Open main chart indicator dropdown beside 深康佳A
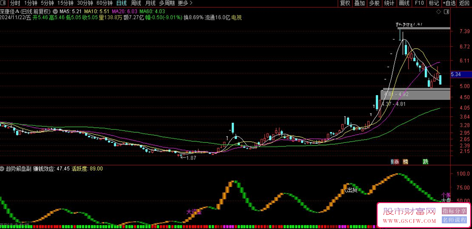Image resolution: width=472 pixels, height=229 pixels. [x=56, y=11]
